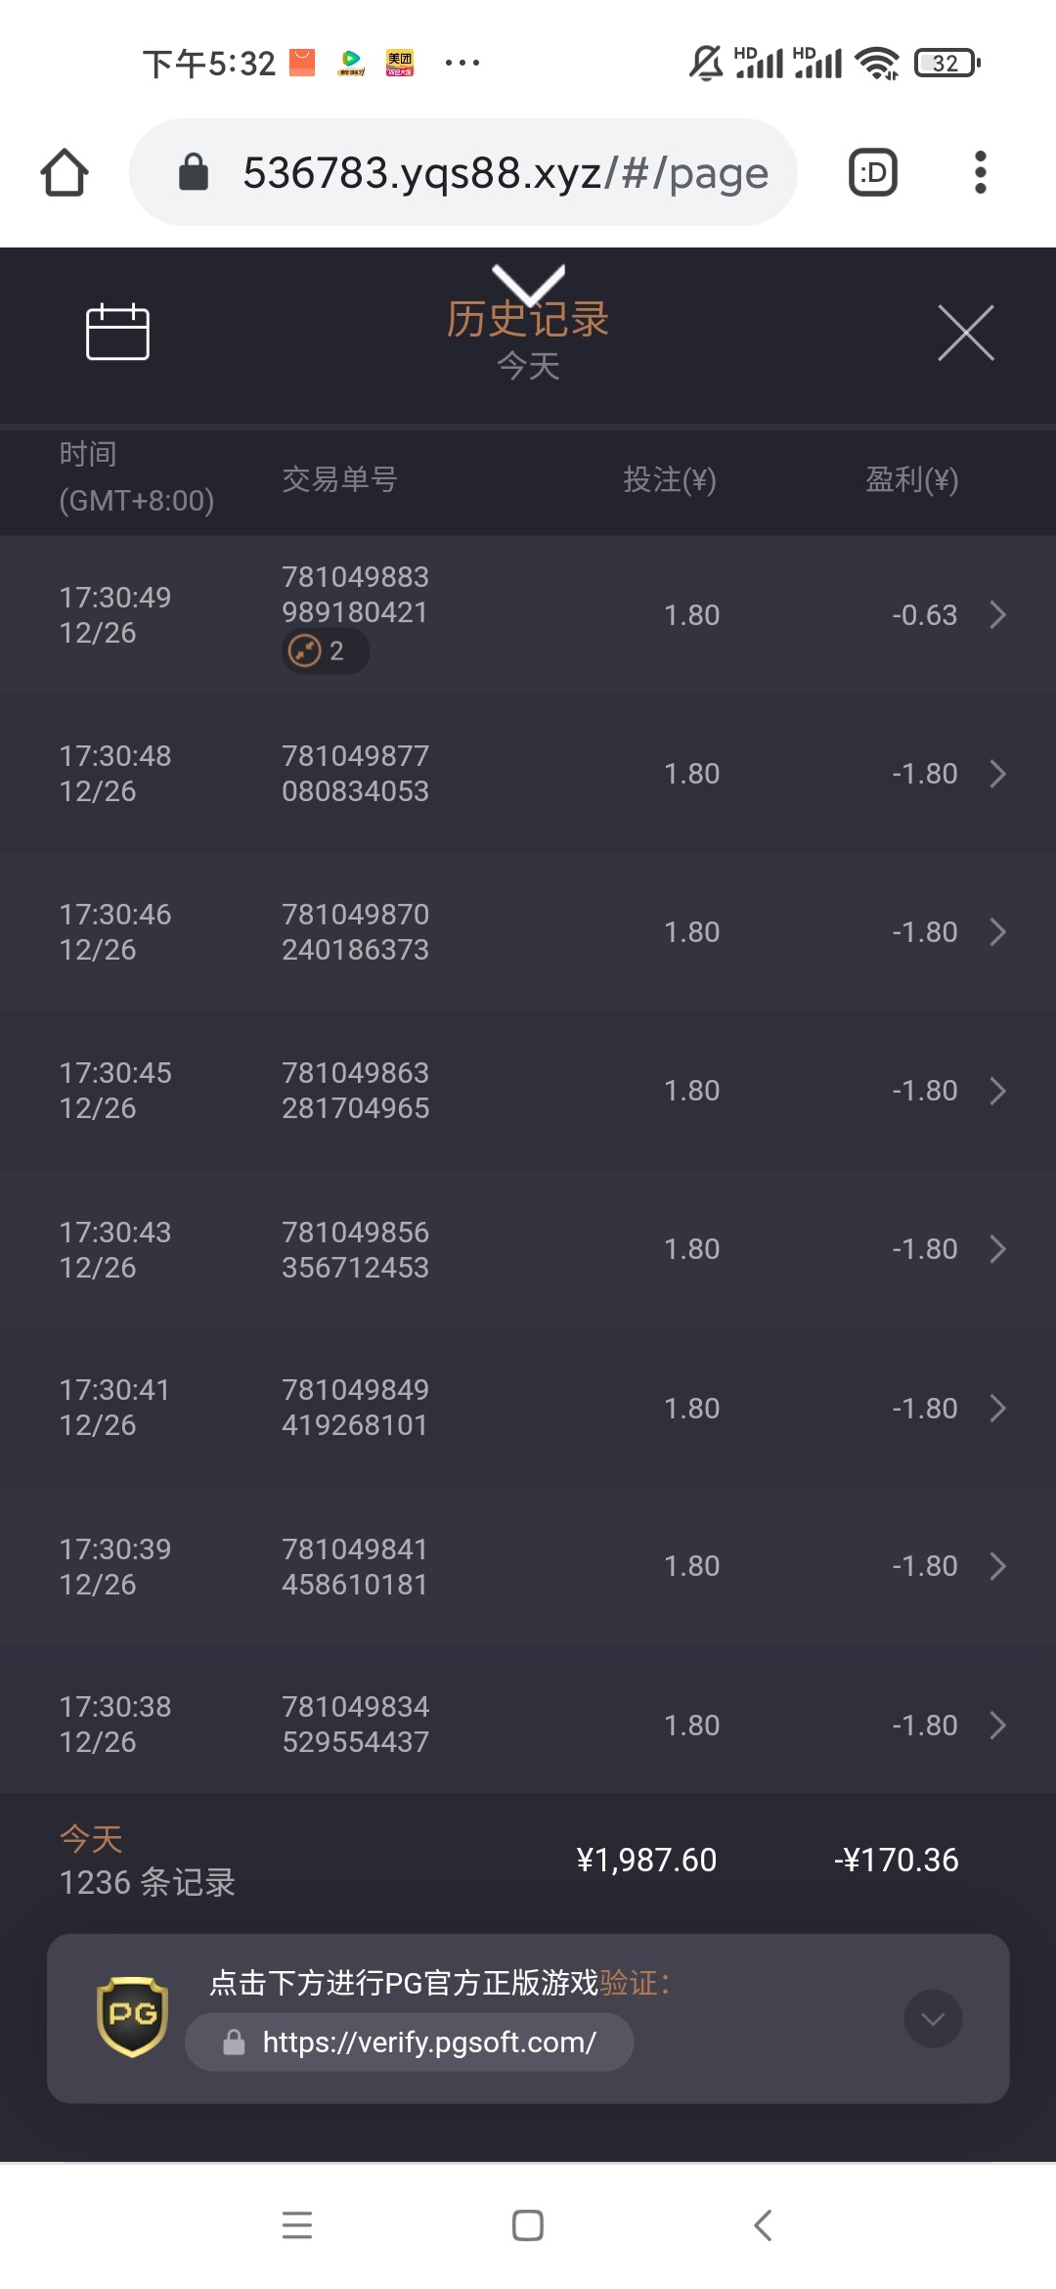Close the history records panel
The image size is (1056, 2289).
coord(965,333)
